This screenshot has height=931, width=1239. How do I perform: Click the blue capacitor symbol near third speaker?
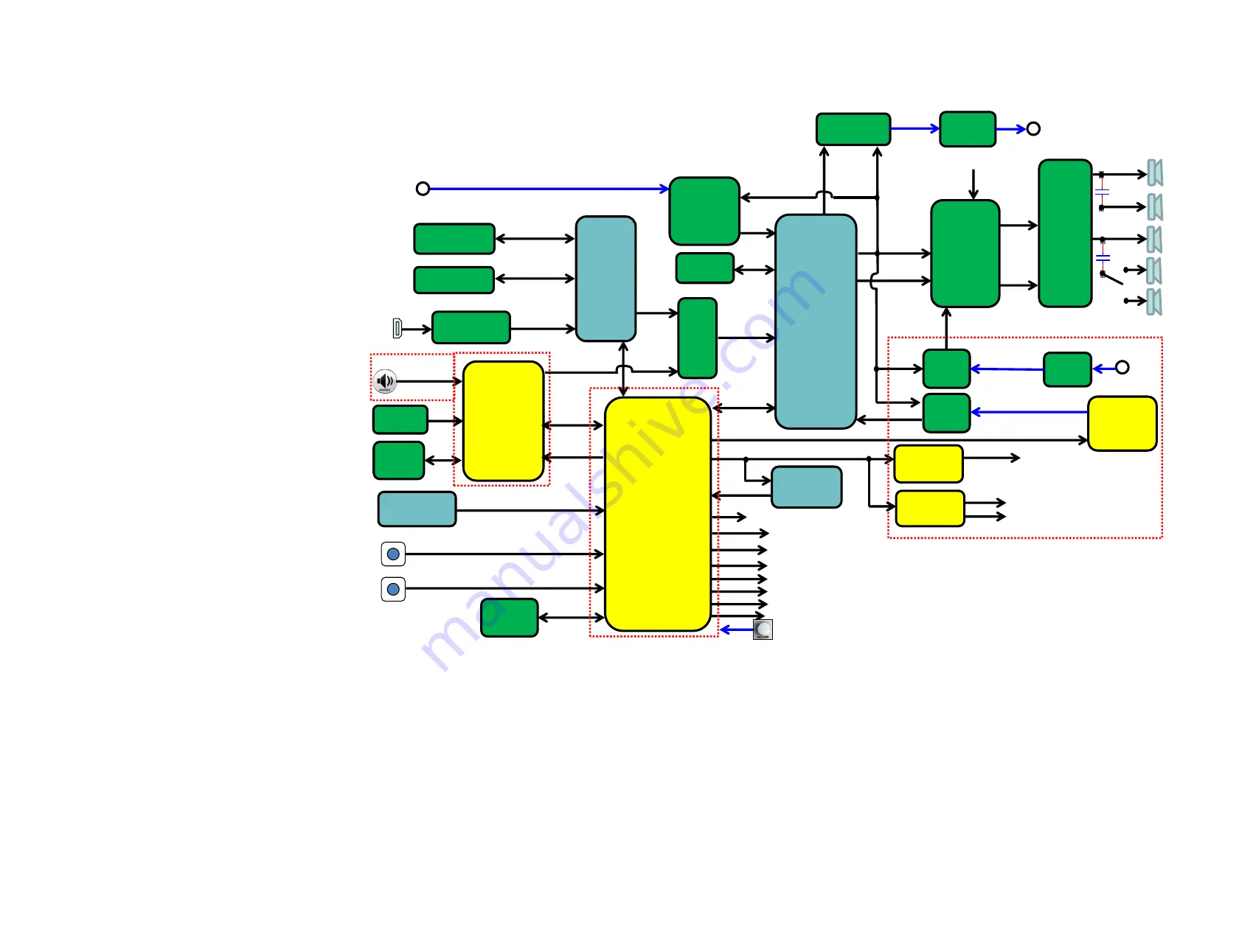point(1103,257)
